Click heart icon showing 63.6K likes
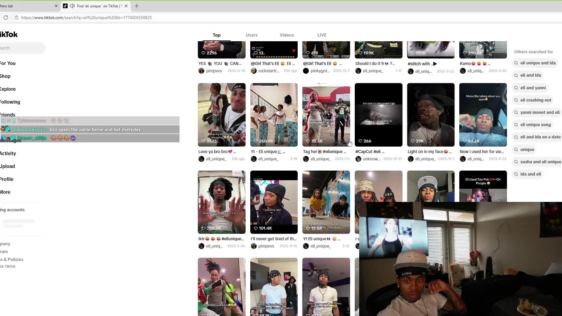562x316 pixels. (465, 141)
